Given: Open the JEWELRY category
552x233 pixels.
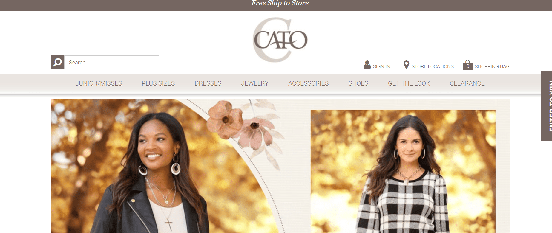Looking at the screenshot, I should (x=255, y=83).
